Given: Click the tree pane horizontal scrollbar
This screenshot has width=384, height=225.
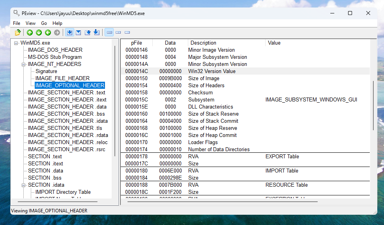Looking at the screenshot, I should click(x=58, y=202).
